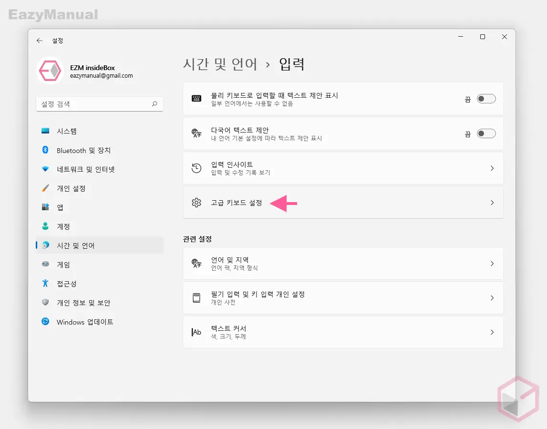Click inside the 설정 검색 search box

point(95,104)
